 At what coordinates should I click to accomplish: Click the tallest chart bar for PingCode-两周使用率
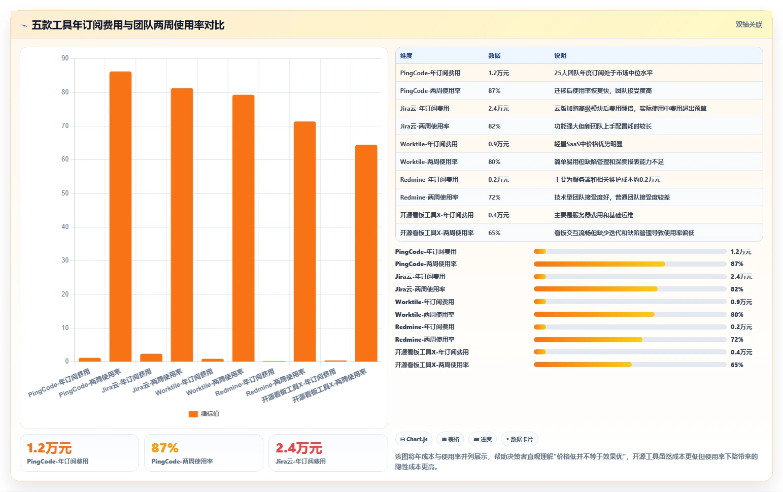tap(120, 216)
